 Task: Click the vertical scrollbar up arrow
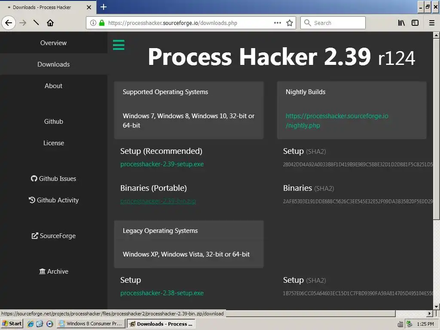(x=436, y=35)
